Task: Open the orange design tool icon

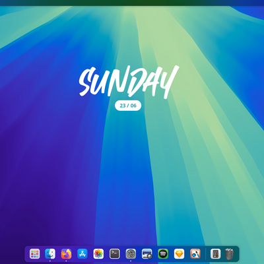Action: click(x=195, y=254)
